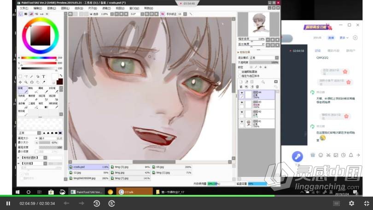
Task: Select the Text (T) tool
Action: pyautogui.click(x=44, y=76)
